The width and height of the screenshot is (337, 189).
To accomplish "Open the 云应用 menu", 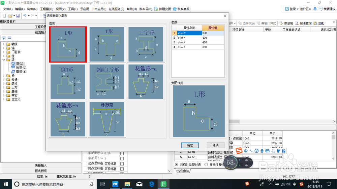I will pyautogui.click(x=85, y=9).
